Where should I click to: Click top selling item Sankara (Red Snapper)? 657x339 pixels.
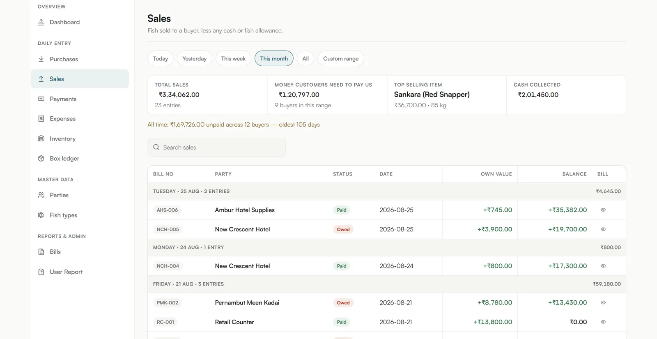point(432,95)
